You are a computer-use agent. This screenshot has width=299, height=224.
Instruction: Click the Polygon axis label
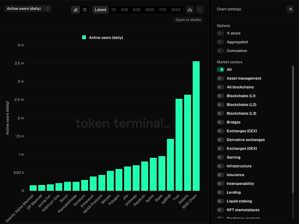[114, 200]
